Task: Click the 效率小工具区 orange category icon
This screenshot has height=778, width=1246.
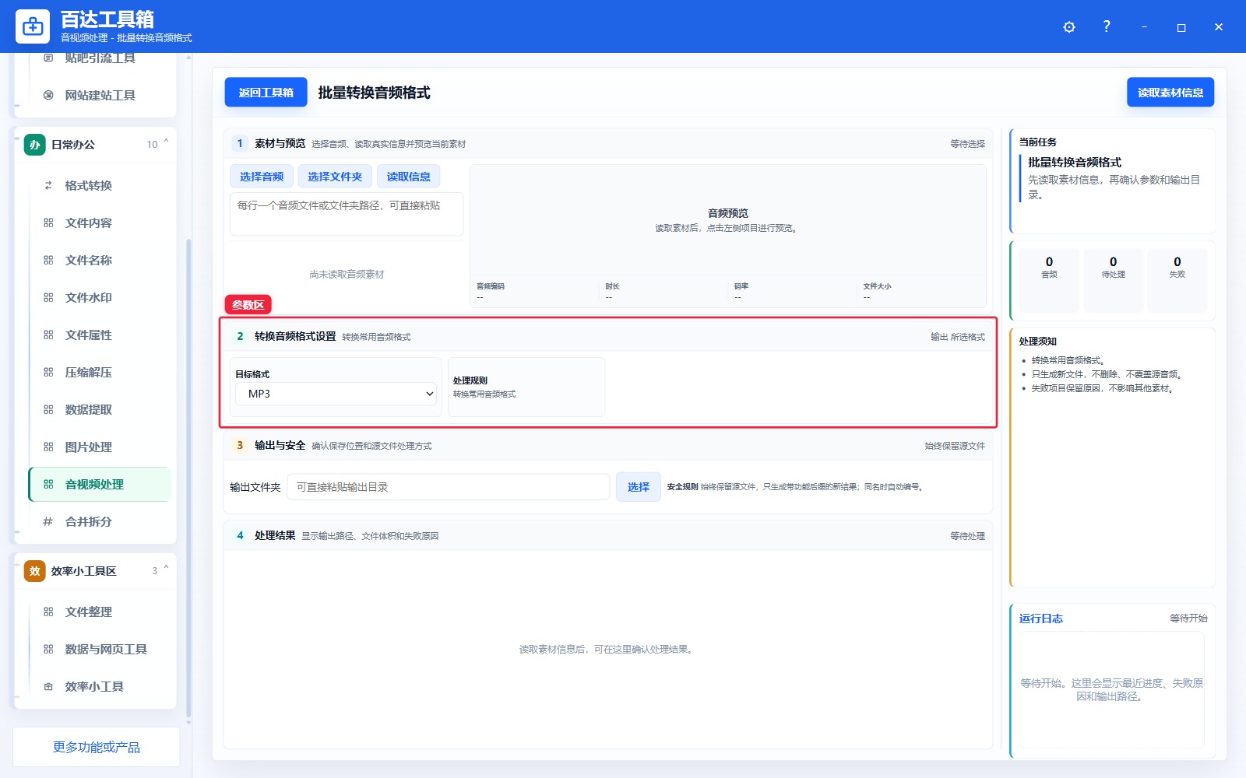Action: [x=35, y=571]
